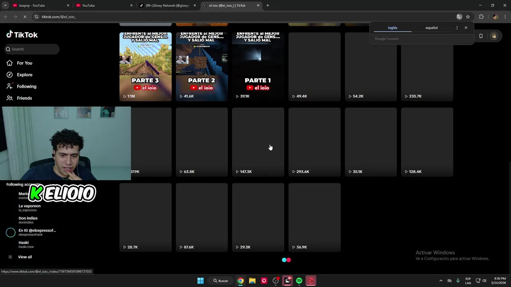Open the Chrome three-dot menu
This screenshot has width=511, height=287.
(505, 17)
